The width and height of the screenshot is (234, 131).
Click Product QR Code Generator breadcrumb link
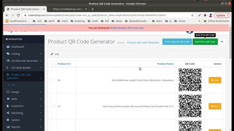point(143,43)
